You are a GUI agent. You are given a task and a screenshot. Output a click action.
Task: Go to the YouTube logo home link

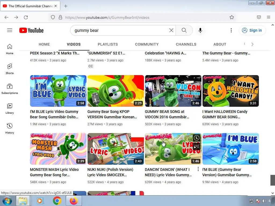point(31,30)
